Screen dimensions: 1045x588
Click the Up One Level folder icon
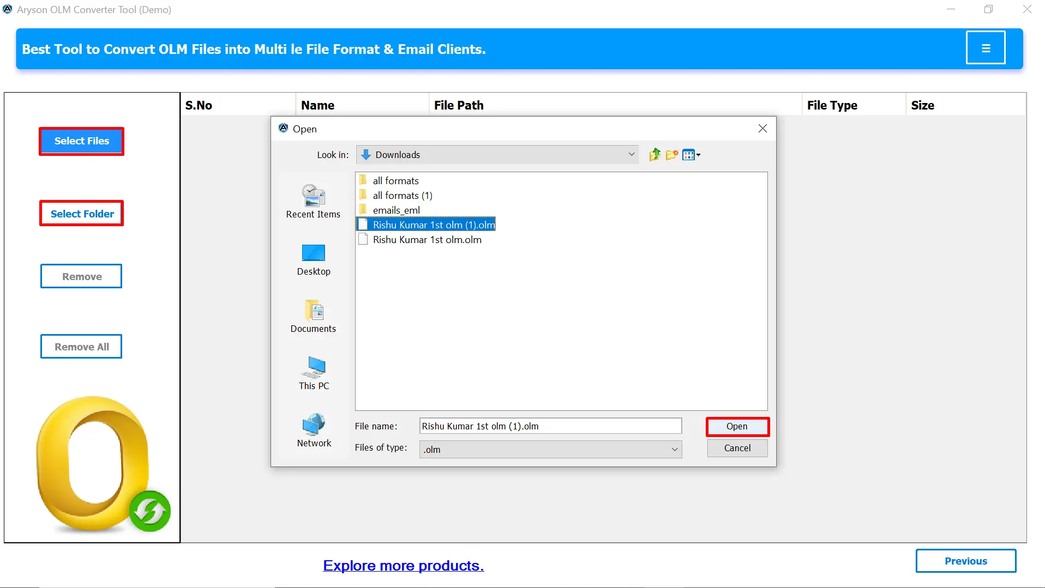pos(654,155)
